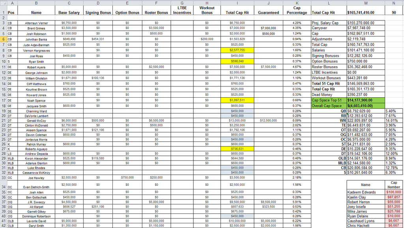This screenshot has width=404, height=228.
Task: Select the Ryan Delaire name cell
Action: pyautogui.click(x=366, y=216)
